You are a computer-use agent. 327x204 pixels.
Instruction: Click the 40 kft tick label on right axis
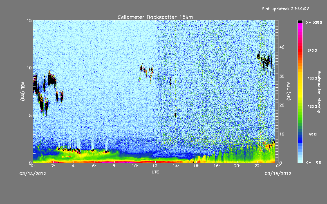tap(282, 47)
